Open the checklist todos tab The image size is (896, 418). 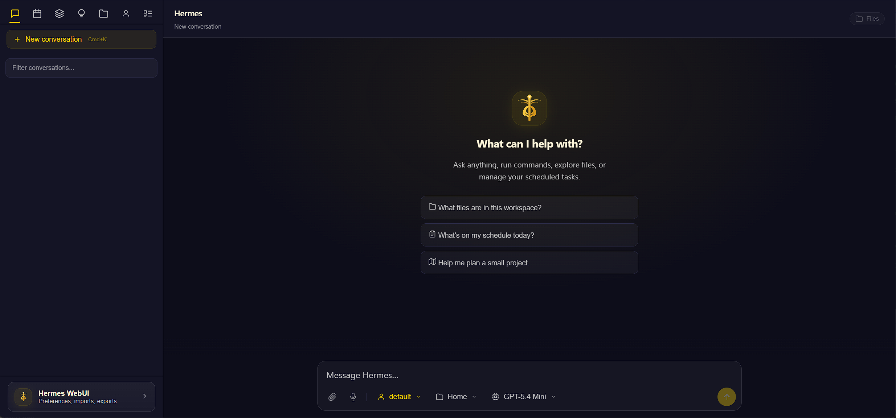click(148, 14)
